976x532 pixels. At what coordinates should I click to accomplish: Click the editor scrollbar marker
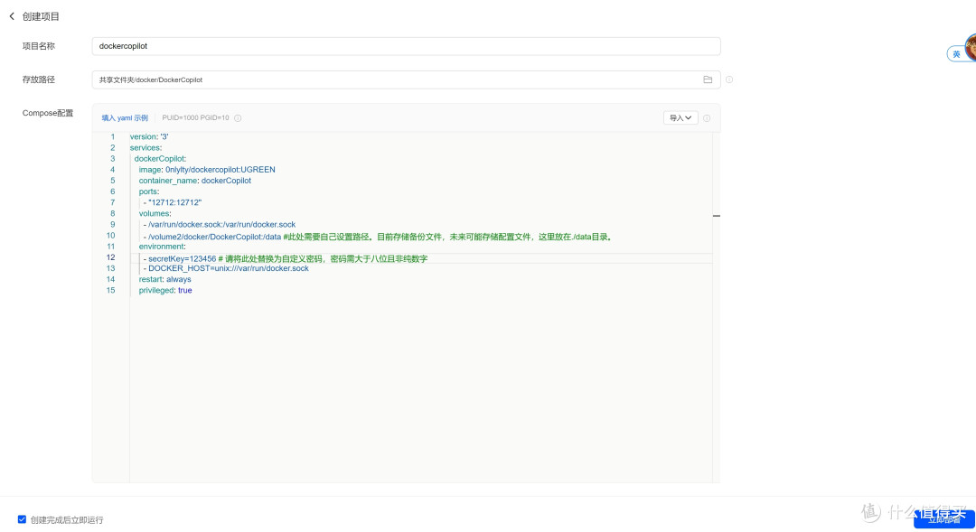pyautogui.click(x=717, y=216)
